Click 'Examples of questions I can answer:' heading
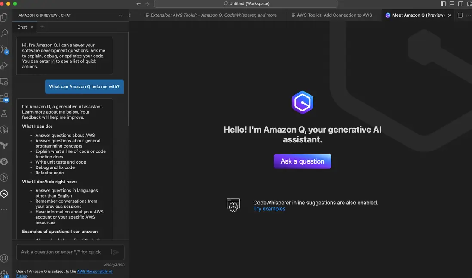Viewport: 472px width, 278px height. tap(60, 232)
